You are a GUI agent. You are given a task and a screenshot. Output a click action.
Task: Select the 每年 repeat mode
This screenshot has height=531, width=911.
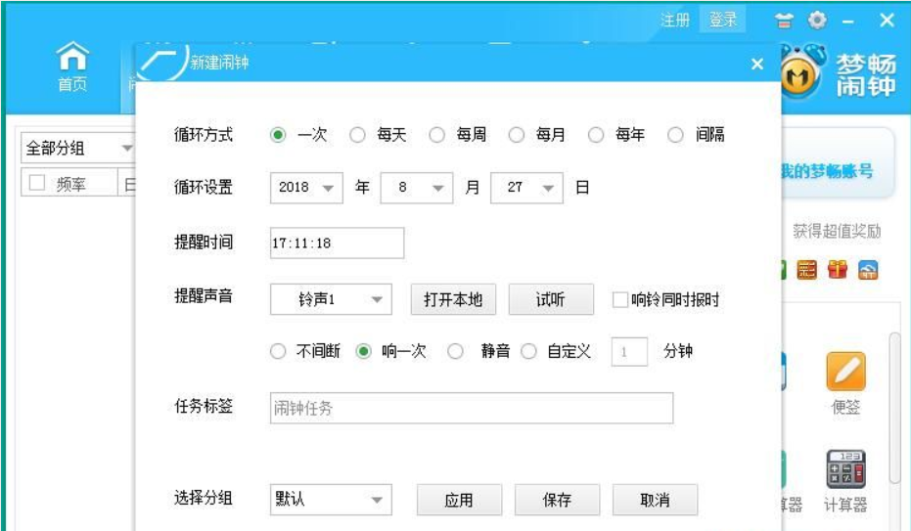point(596,135)
